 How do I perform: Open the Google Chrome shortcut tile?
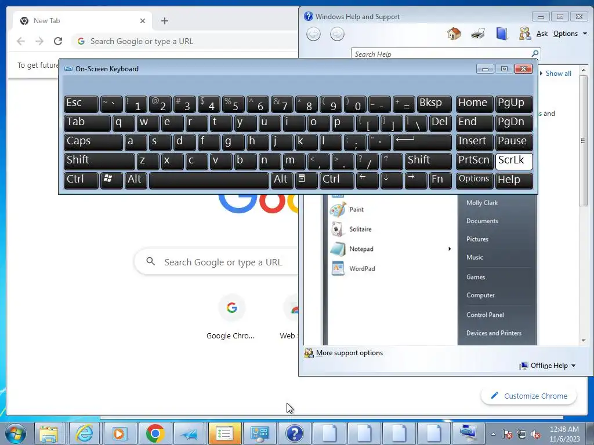coord(231,317)
